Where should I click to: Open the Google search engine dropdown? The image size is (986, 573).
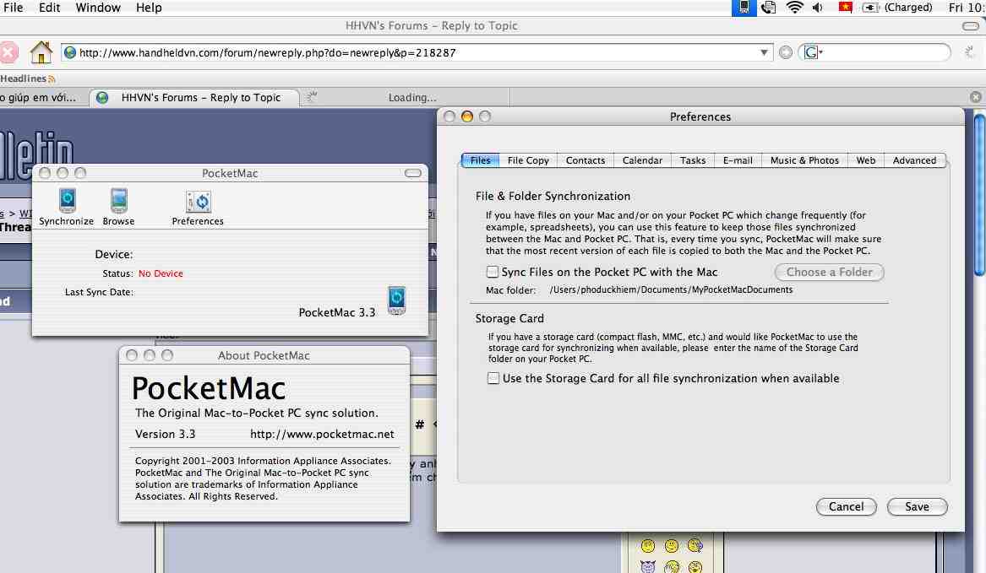tap(813, 52)
